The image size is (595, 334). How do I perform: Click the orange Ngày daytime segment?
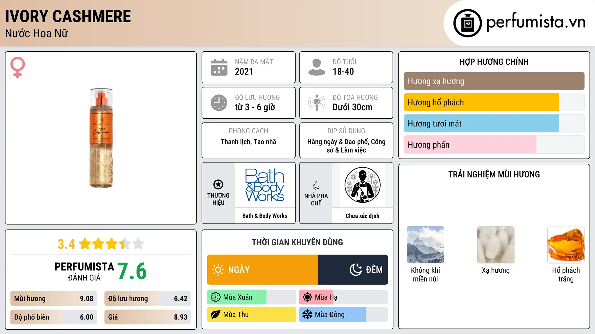coord(263,270)
